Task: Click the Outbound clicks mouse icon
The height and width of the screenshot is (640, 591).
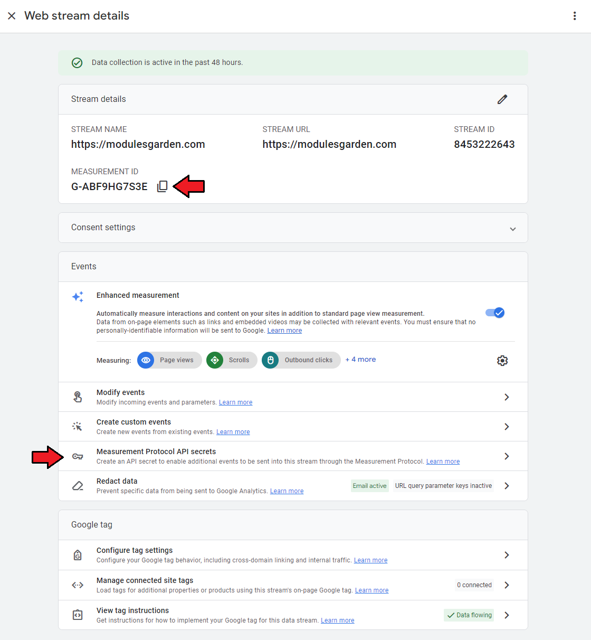Action: [x=270, y=360]
